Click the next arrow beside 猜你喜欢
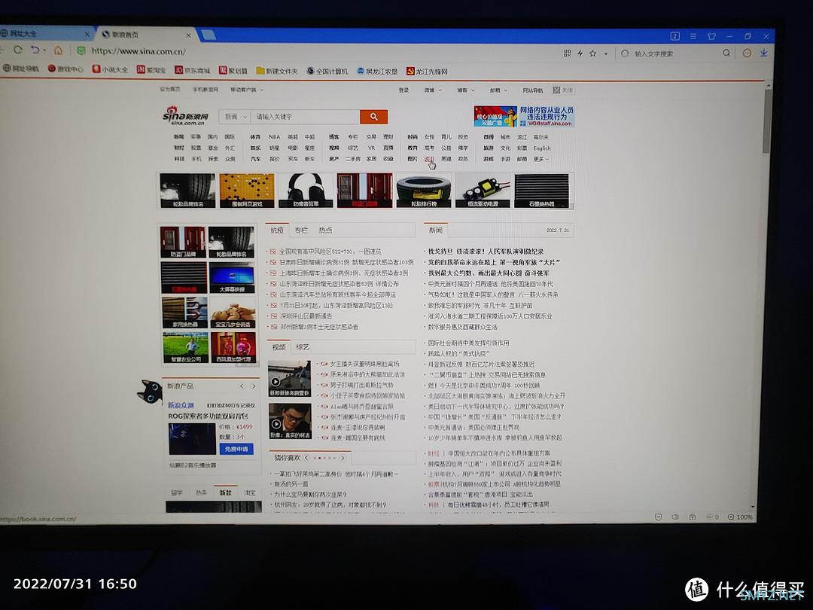This screenshot has height=610, width=813. pos(343,458)
